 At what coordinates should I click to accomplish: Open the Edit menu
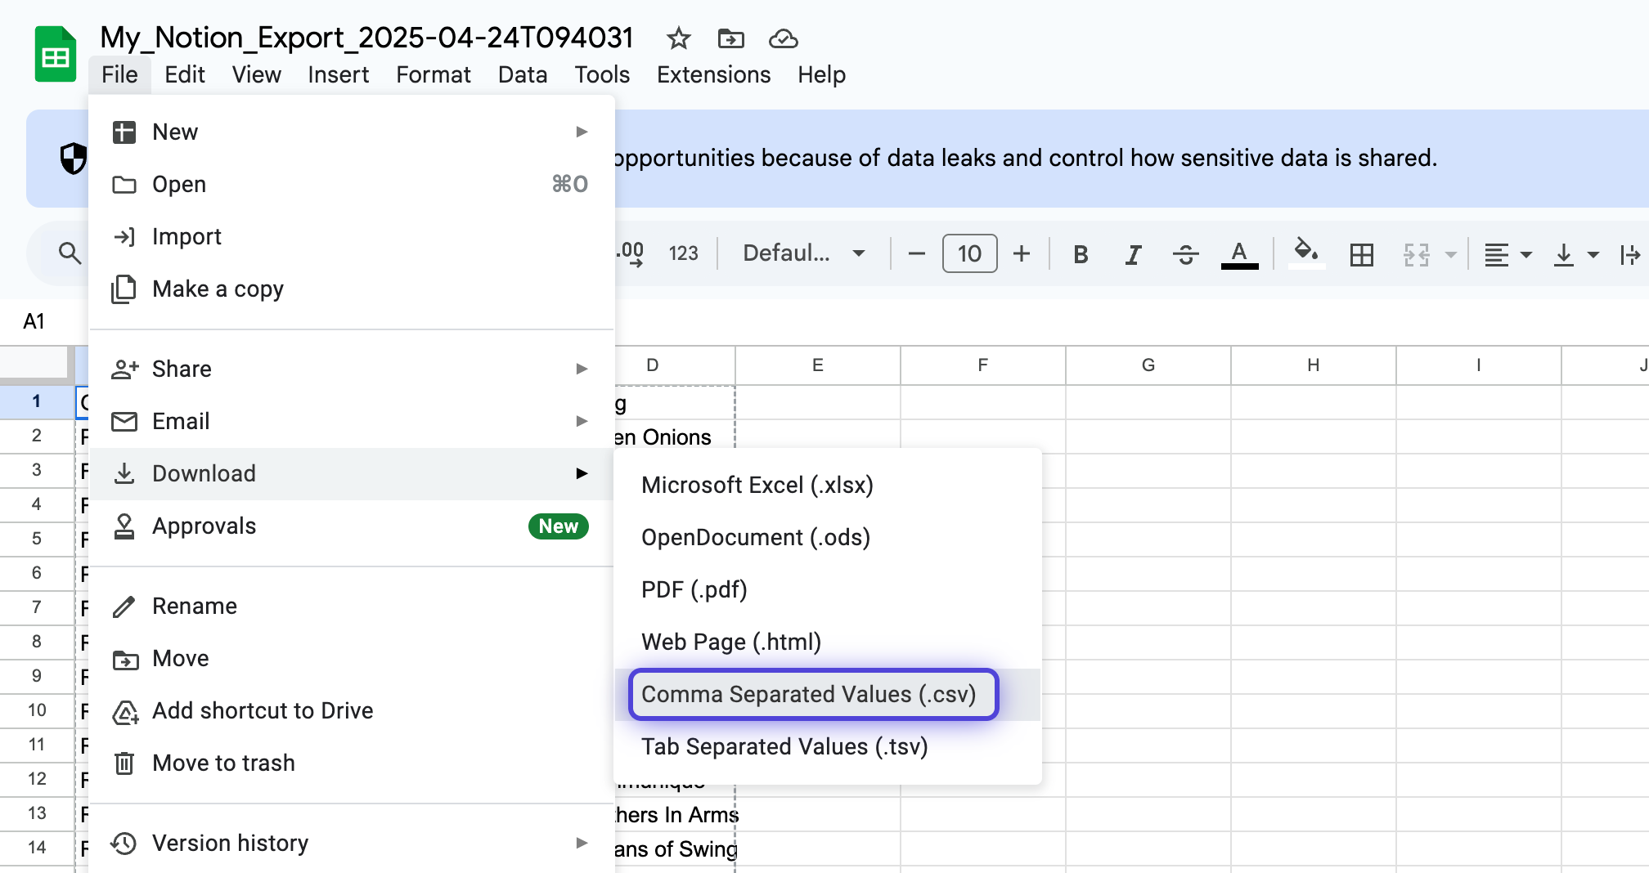point(185,74)
